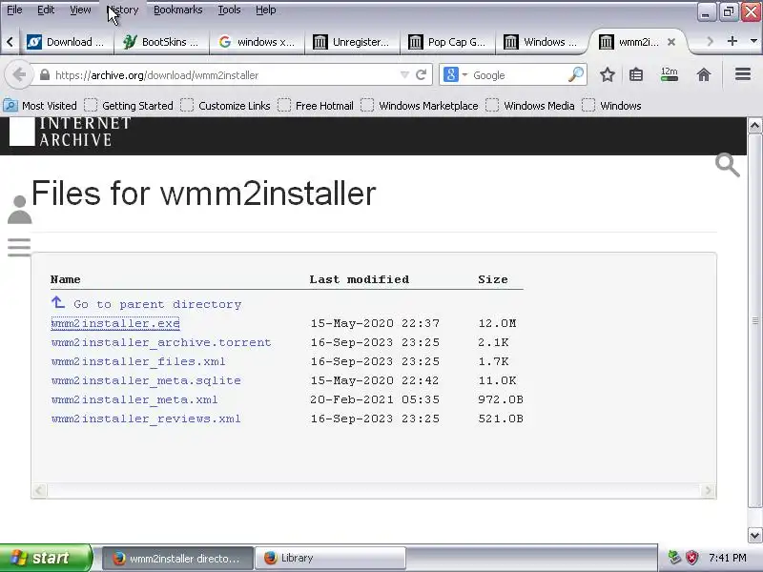Open wmm2installer_meta.sqlite link
Screen dimensions: 763x572
[x=146, y=380]
